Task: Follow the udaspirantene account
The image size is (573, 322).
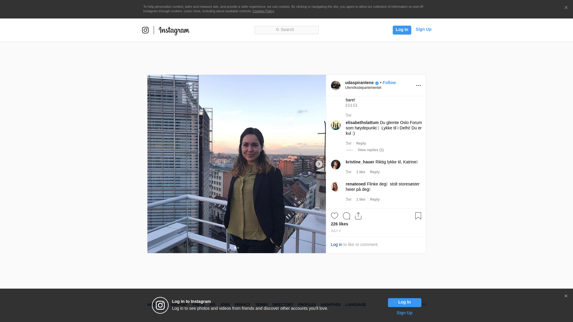Action: (x=389, y=83)
